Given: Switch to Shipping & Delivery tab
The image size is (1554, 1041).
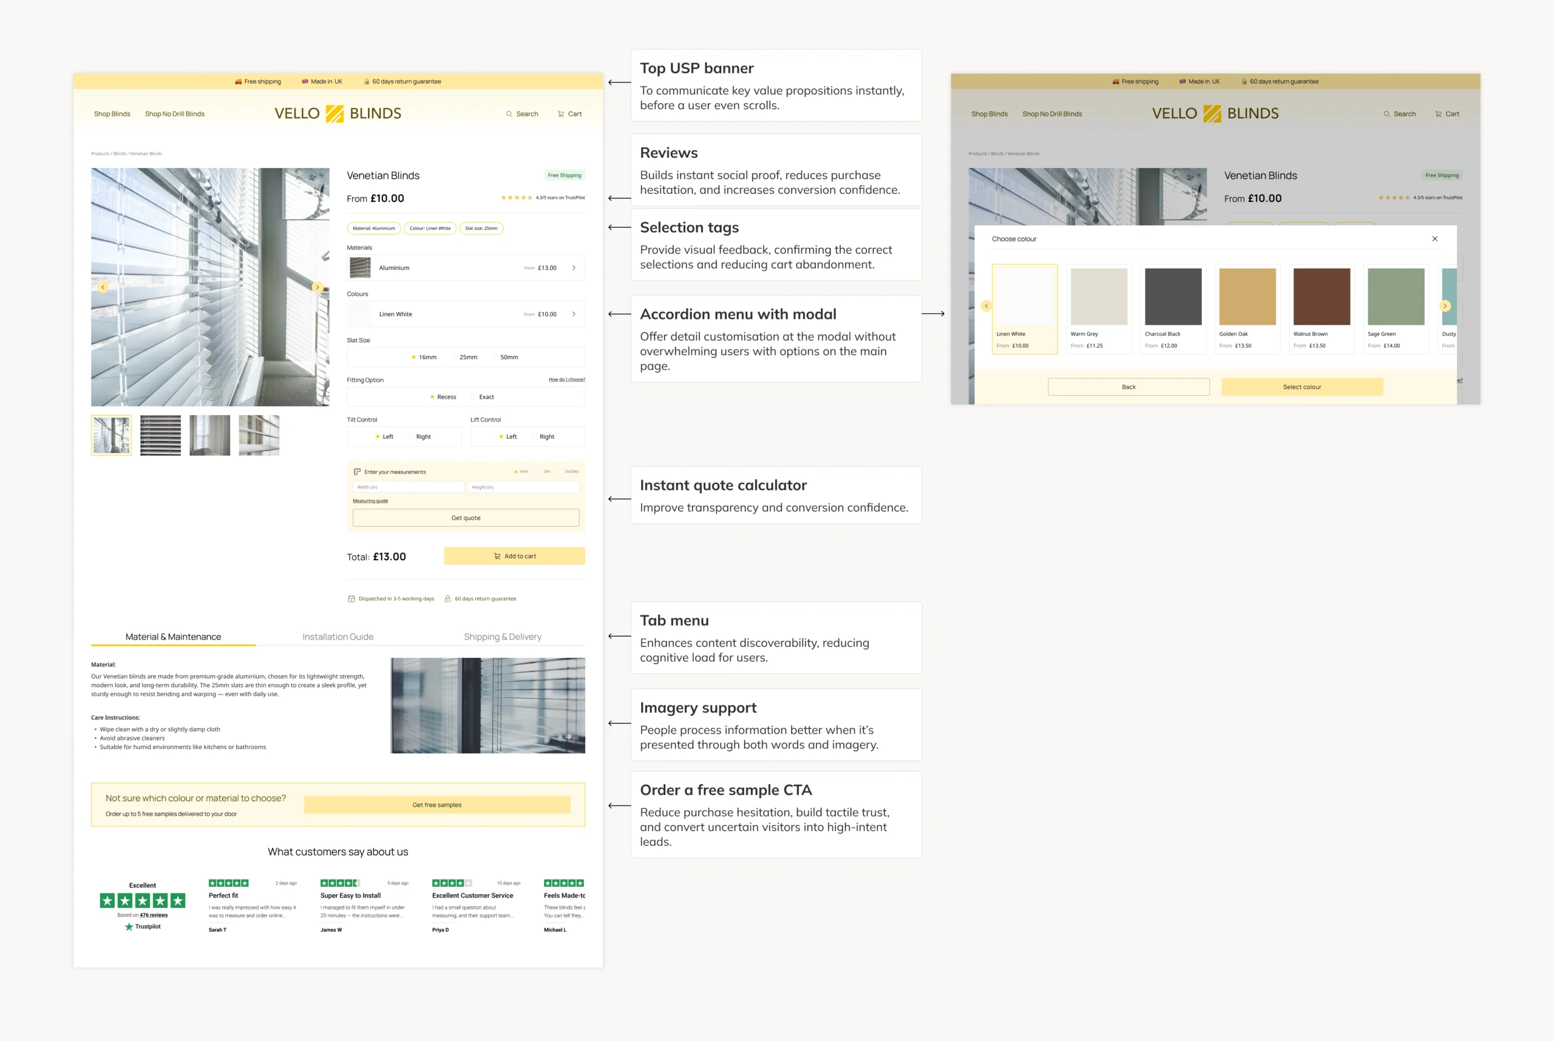Looking at the screenshot, I should tap(503, 637).
